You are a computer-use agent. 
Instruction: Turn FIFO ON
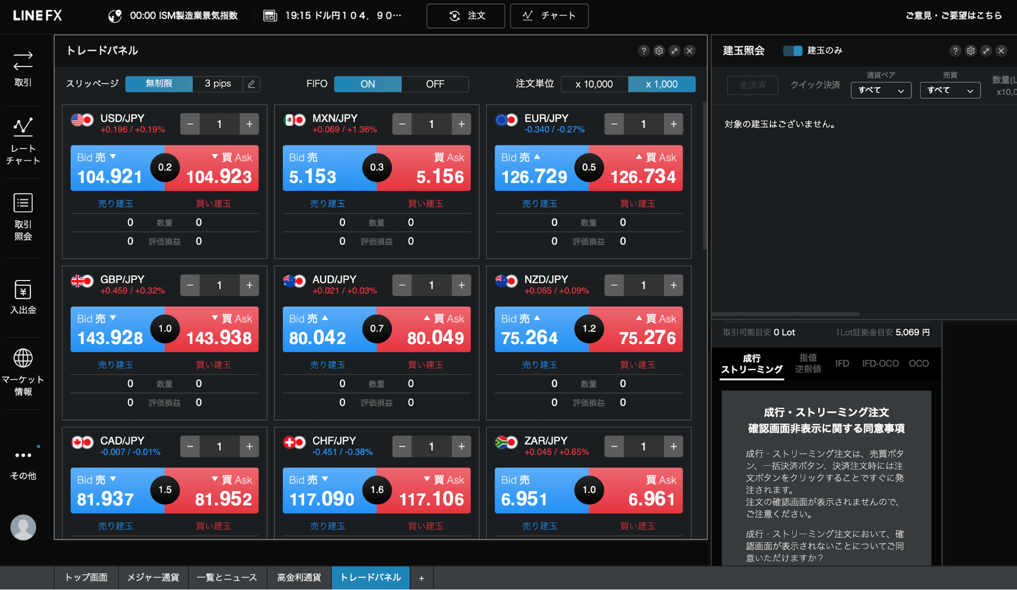point(367,84)
